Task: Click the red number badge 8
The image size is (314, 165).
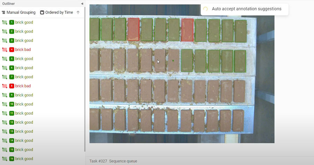Action: point(12,86)
